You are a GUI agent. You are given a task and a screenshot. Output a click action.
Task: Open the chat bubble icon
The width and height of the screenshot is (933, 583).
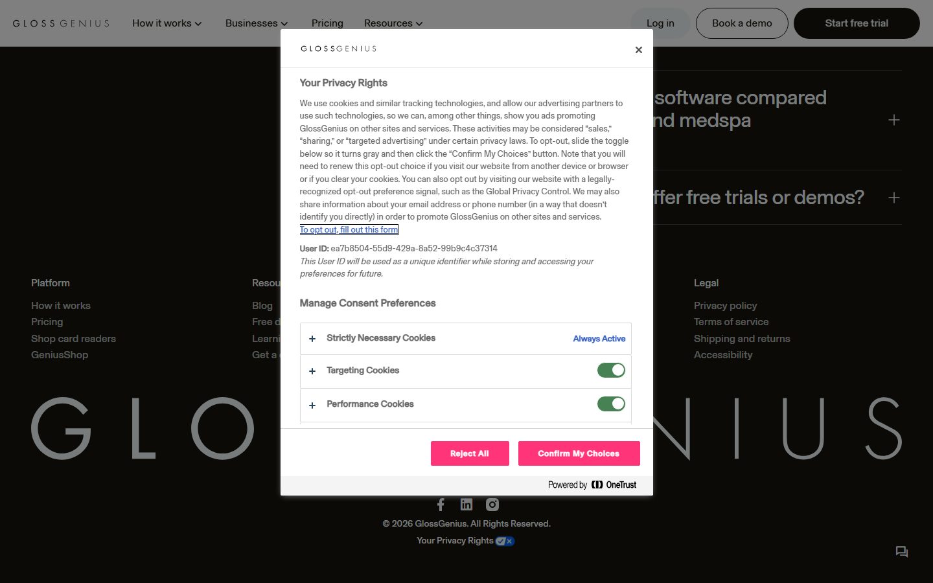[x=901, y=552]
